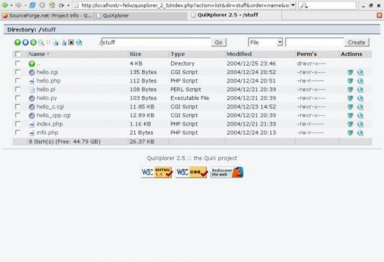This screenshot has width=384, height=262.
Task: Sort by Type column header
Action: coord(177,54)
